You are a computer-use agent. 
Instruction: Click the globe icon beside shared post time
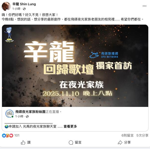(27, 116)
